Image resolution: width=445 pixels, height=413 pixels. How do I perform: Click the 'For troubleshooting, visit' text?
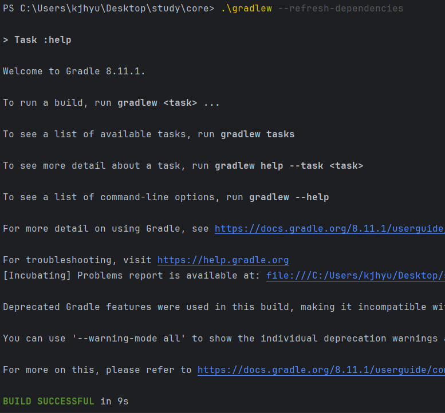(77, 260)
